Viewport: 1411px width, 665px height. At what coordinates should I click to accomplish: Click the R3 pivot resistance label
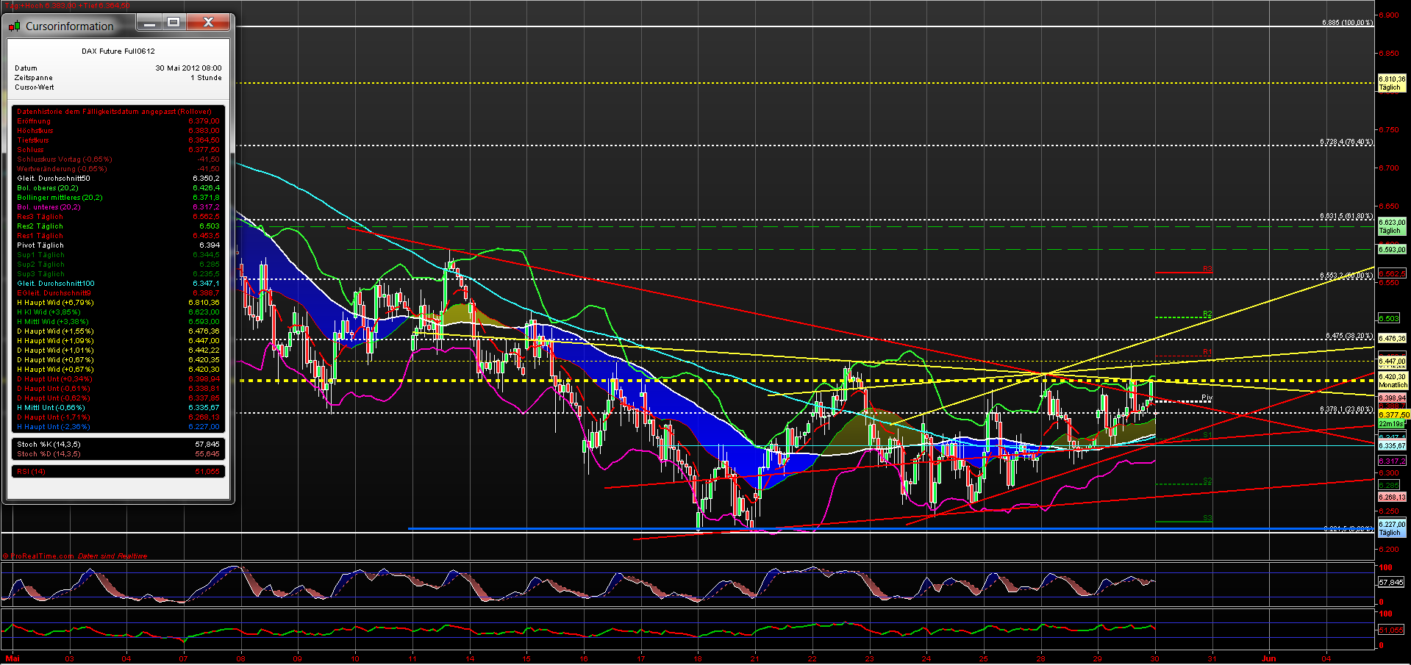[x=1207, y=270]
